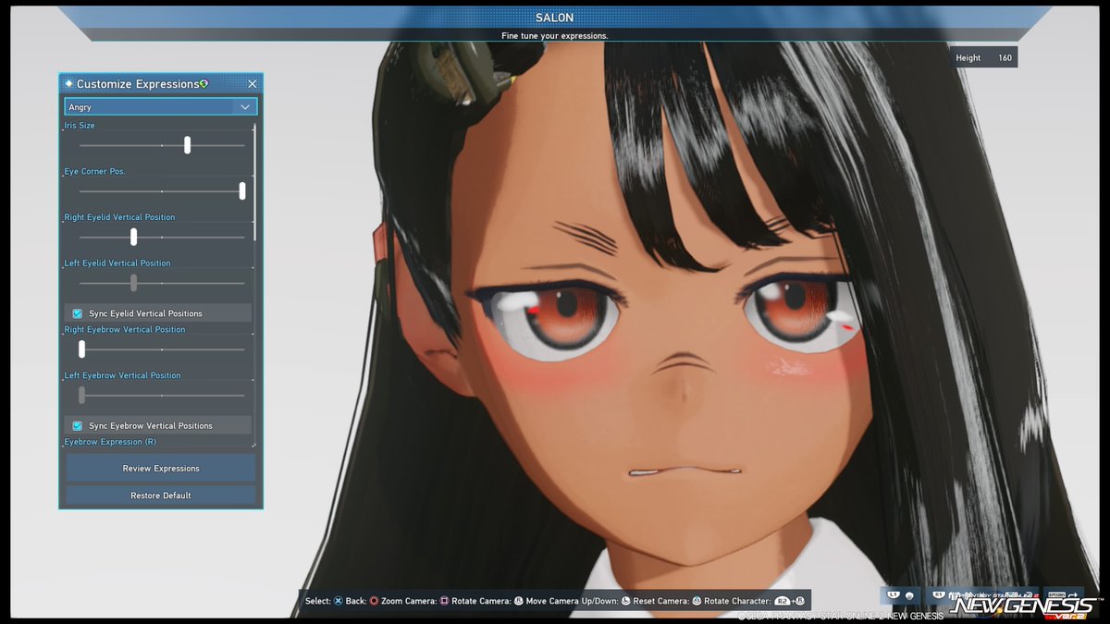Click the 'Eye Corner Pos.' label

pyautogui.click(x=94, y=171)
